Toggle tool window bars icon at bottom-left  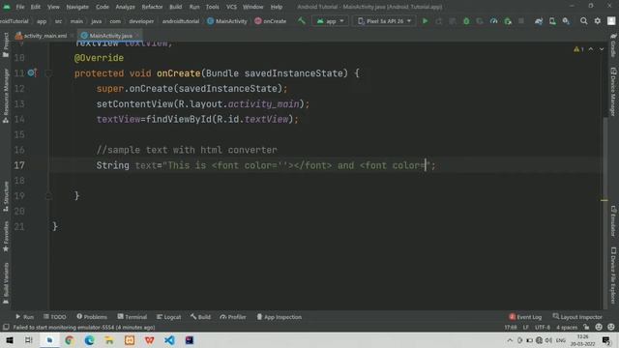[x=6, y=327]
